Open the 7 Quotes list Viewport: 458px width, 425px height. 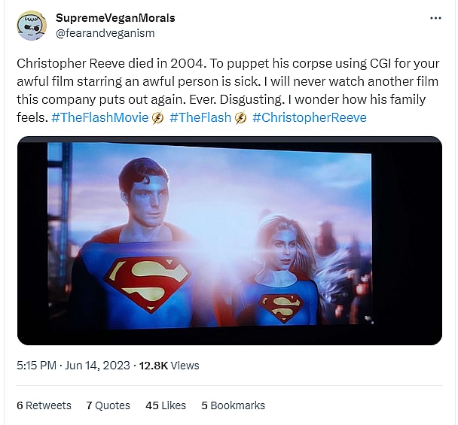tap(108, 405)
